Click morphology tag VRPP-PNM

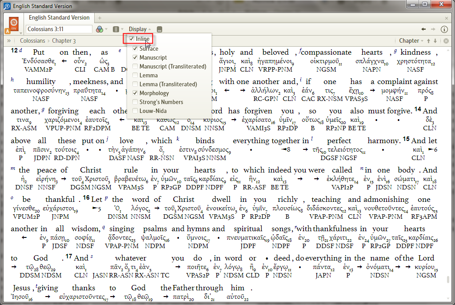tap(275, 69)
